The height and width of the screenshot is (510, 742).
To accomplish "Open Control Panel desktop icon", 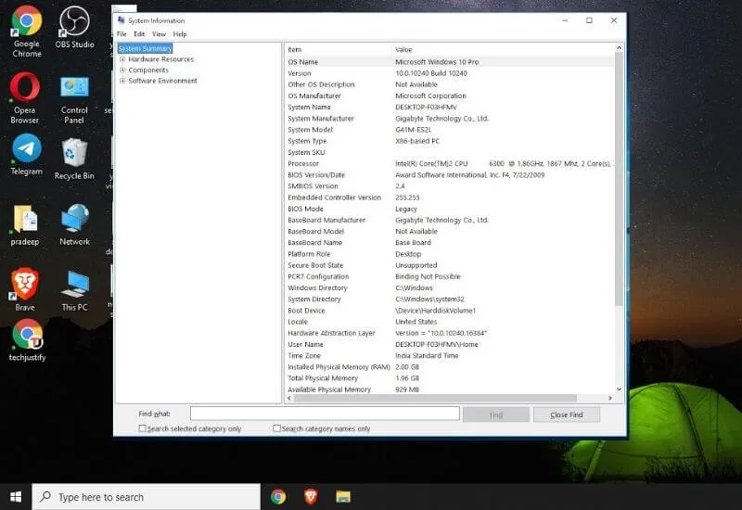I will (74, 99).
